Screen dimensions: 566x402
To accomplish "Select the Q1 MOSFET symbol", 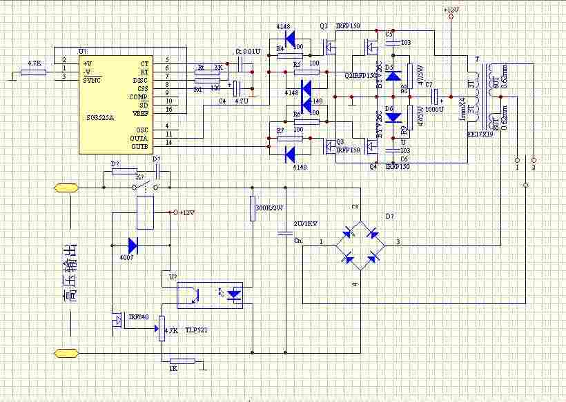I will 329,47.
